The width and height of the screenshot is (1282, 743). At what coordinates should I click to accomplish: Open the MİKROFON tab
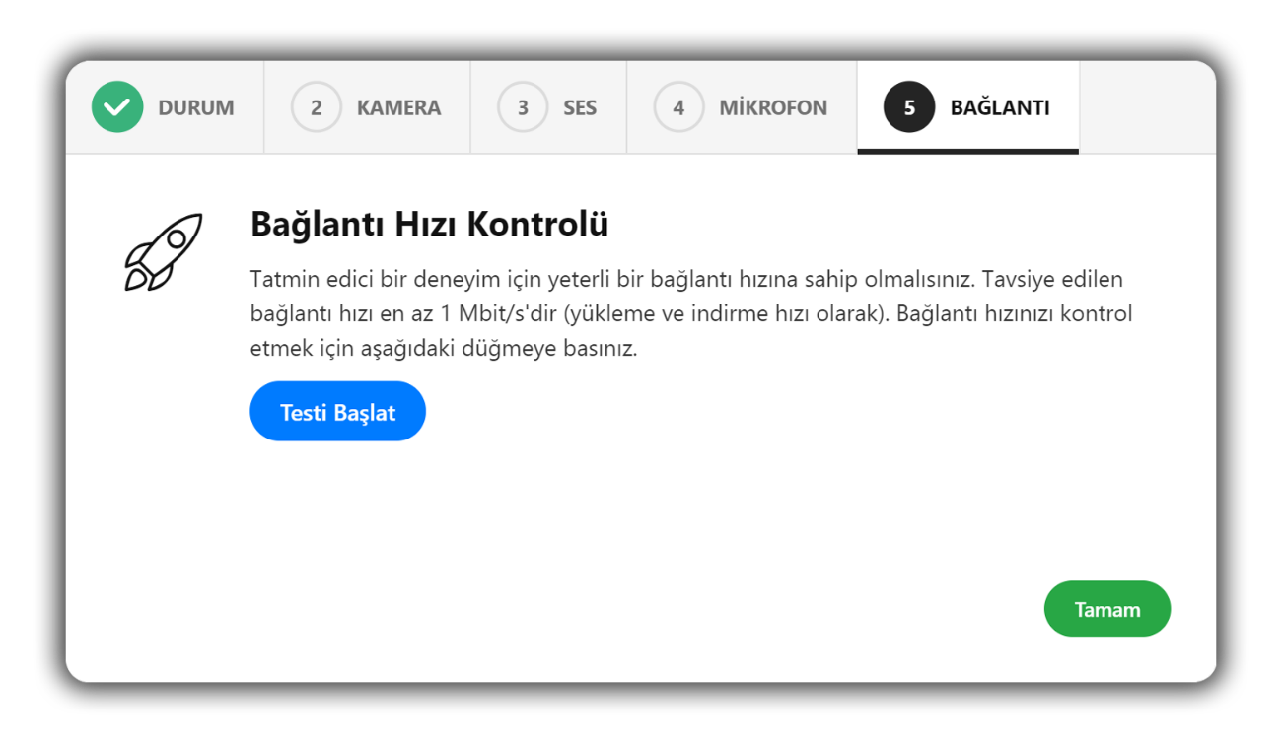coord(773,108)
